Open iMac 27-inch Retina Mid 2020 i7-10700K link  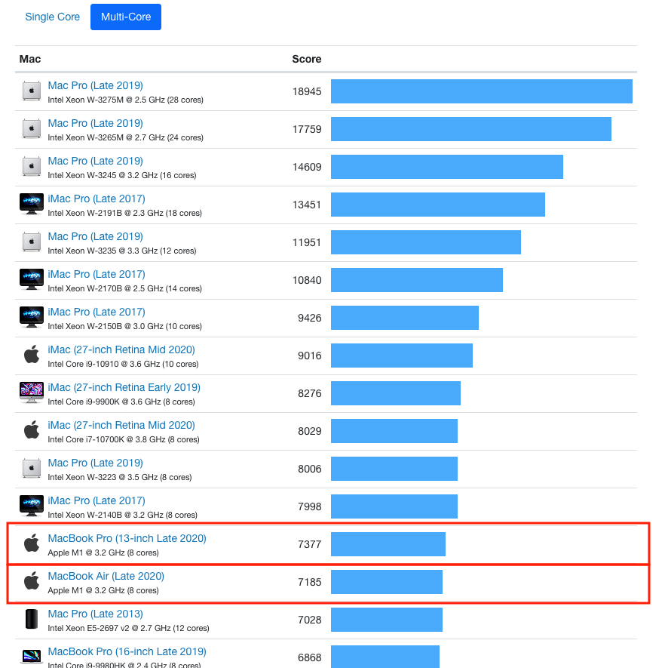[x=121, y=425]
